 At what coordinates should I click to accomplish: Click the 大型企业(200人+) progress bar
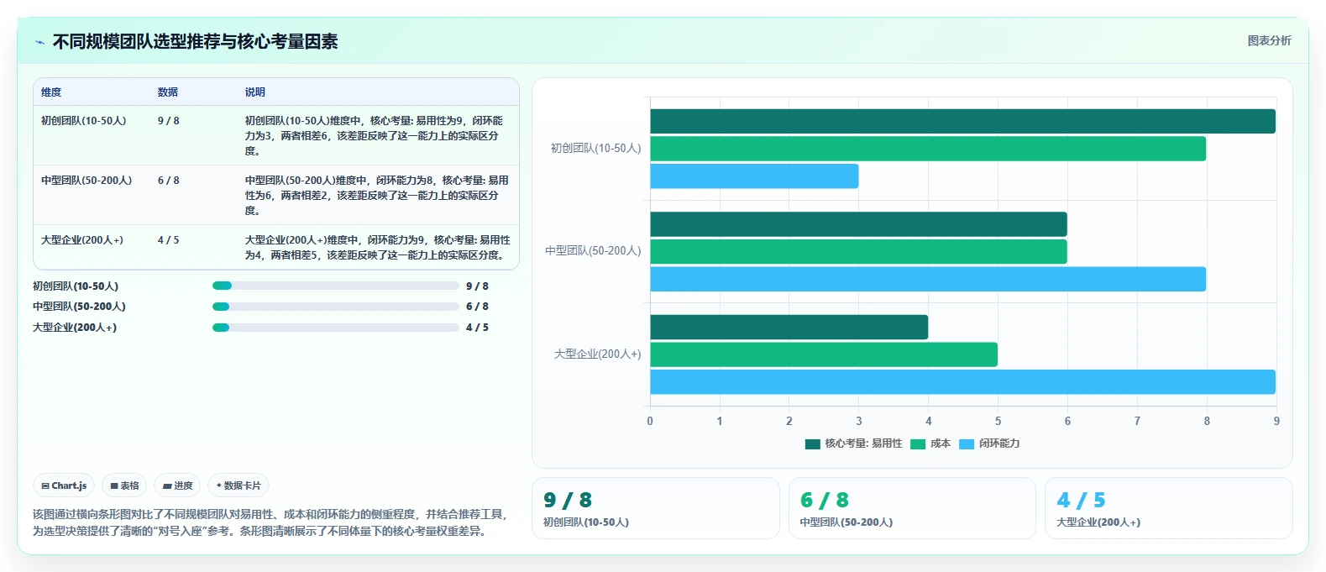[336, 328]
